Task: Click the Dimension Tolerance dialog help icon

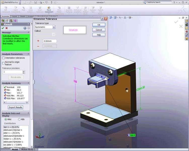Action: pos(102,19)
